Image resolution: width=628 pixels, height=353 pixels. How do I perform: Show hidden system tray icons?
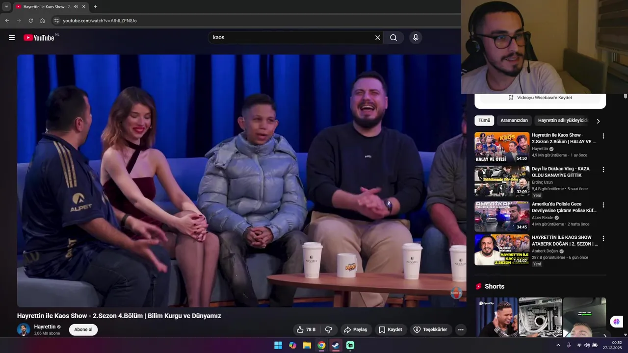click(558, 345)
